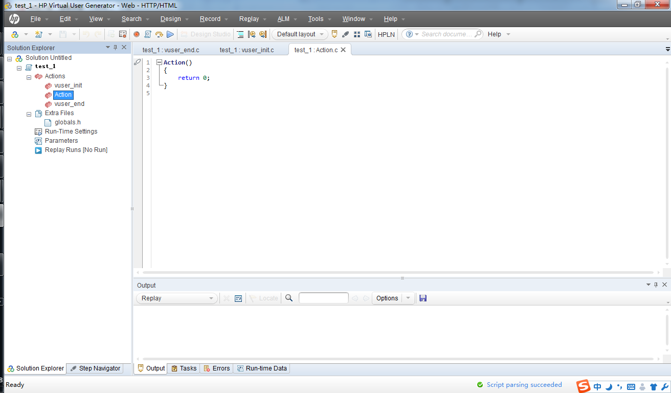Screen dimensions: 671x393
Task: Open the Replay output type dropdown
Action: (177, 298)
